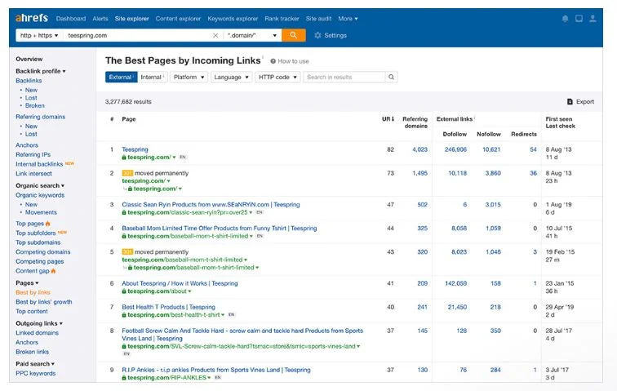Open the HTTP code filter dropdown

(277, 78)
